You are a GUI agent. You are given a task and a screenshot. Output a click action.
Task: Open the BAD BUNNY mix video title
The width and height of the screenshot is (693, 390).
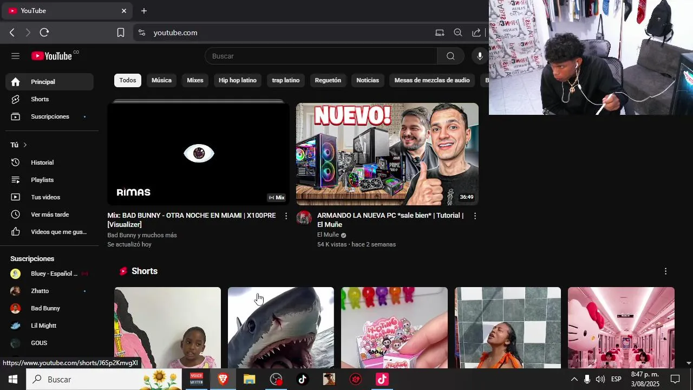(192, 220)
